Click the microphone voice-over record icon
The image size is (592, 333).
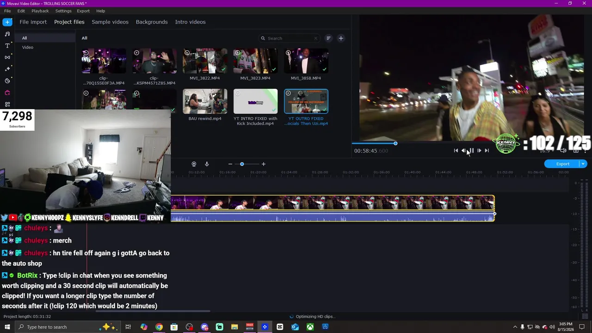[207, 164]
